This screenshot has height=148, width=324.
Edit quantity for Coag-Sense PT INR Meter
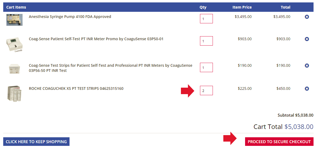[206, 41]
